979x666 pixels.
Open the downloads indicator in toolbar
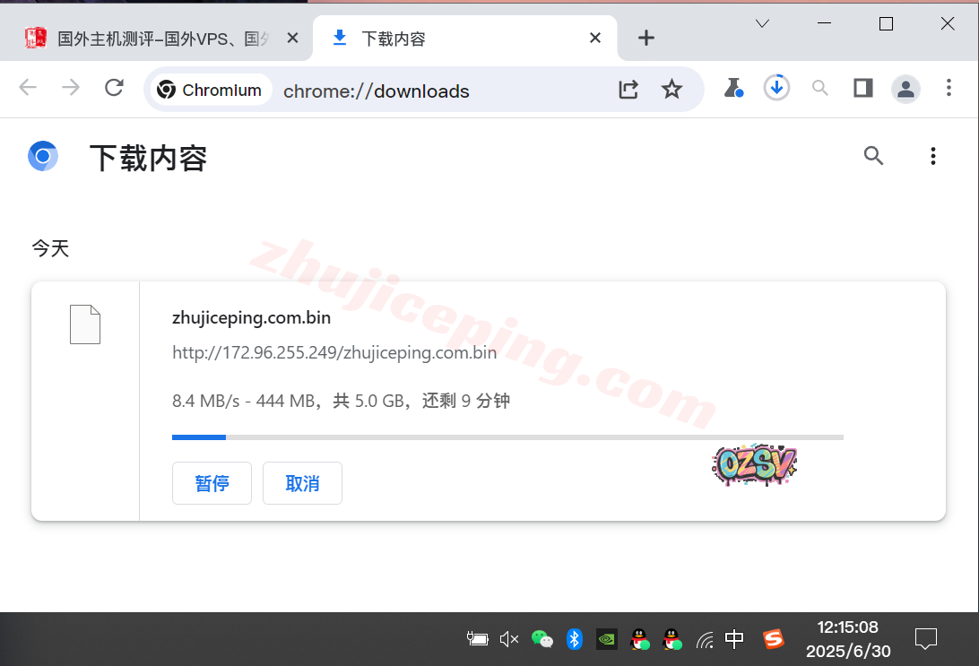(776, 88)
